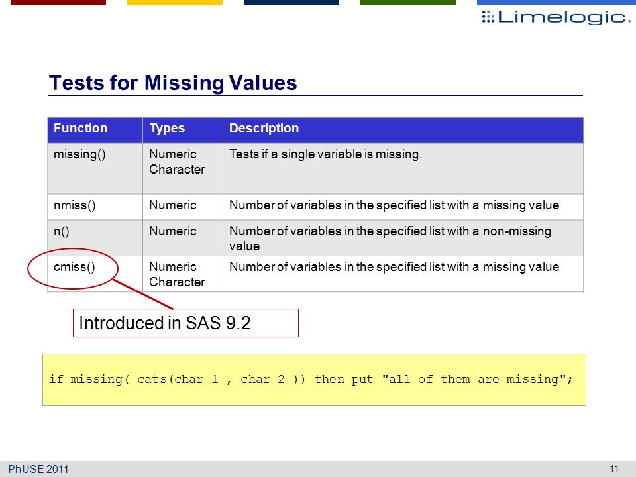
Task: Select the nmiss() function cell
Action: 95,207
